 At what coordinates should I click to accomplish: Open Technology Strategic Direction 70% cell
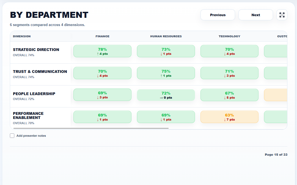pyautogui.click(x=229, y=51)
